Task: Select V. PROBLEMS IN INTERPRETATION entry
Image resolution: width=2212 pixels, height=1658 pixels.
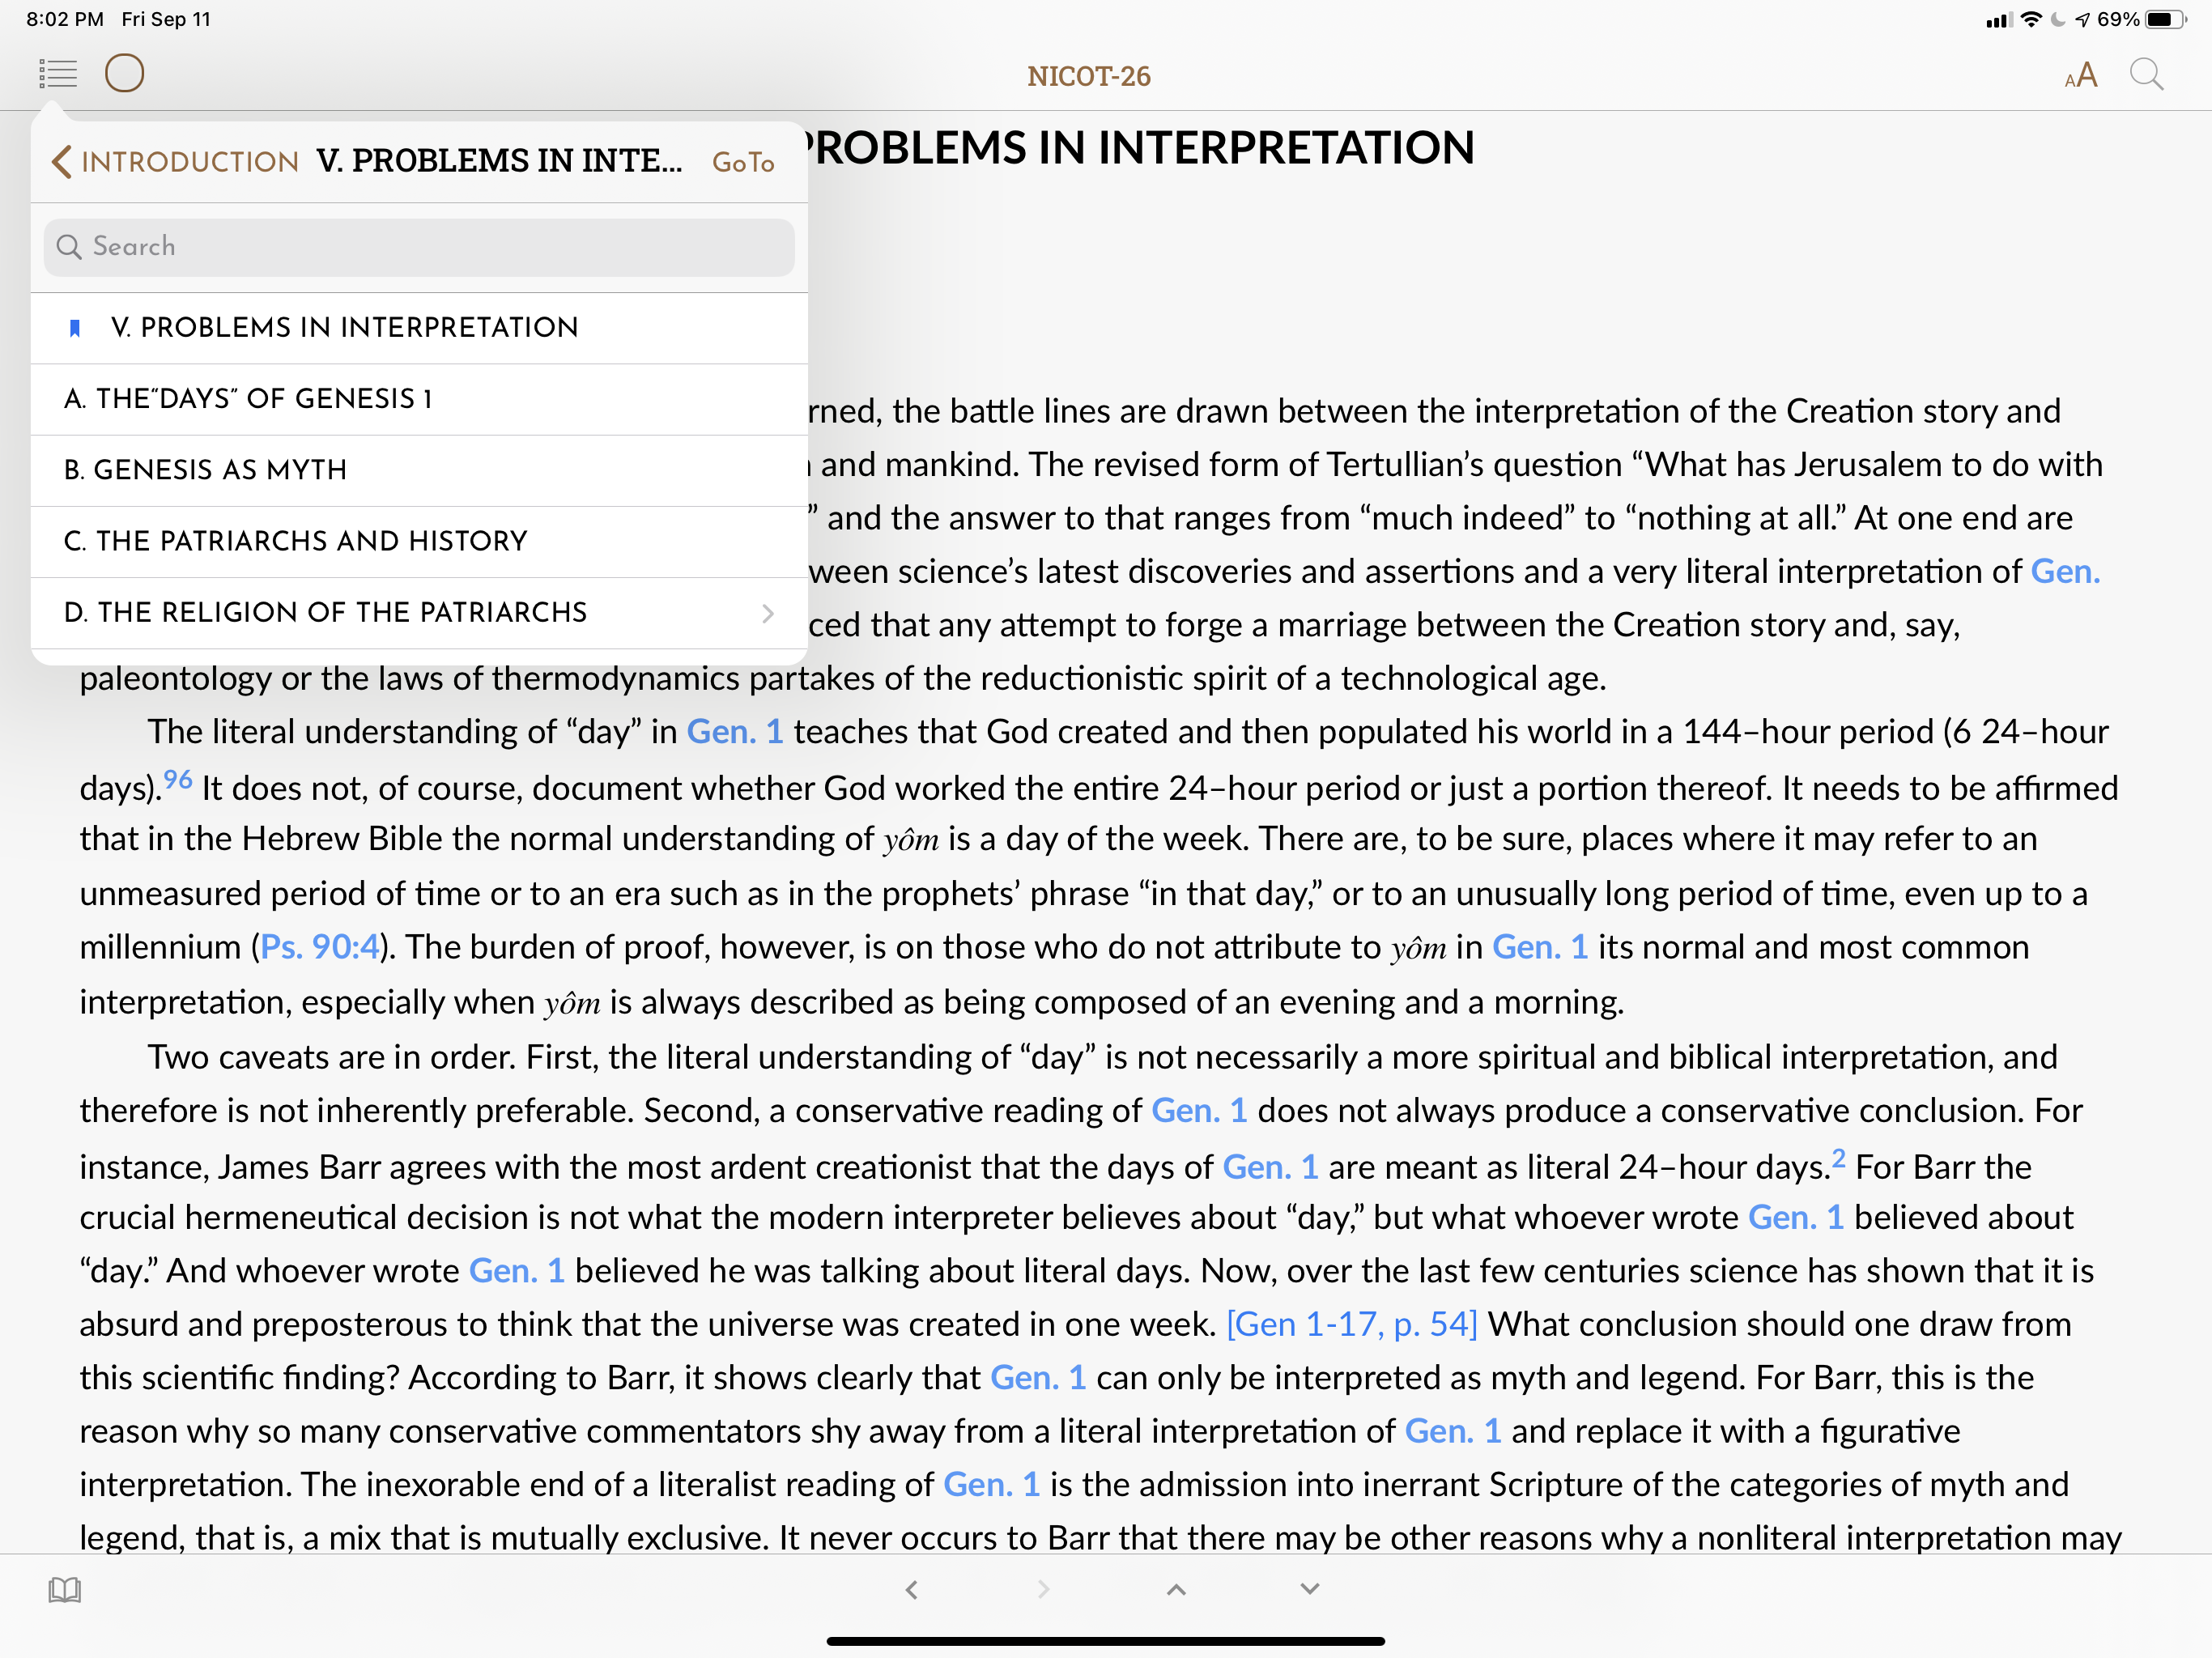Action: point(344,328)
